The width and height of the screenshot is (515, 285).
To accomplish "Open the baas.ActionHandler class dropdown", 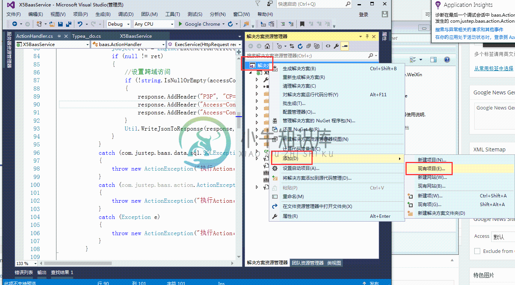I will tap(129, 44).
